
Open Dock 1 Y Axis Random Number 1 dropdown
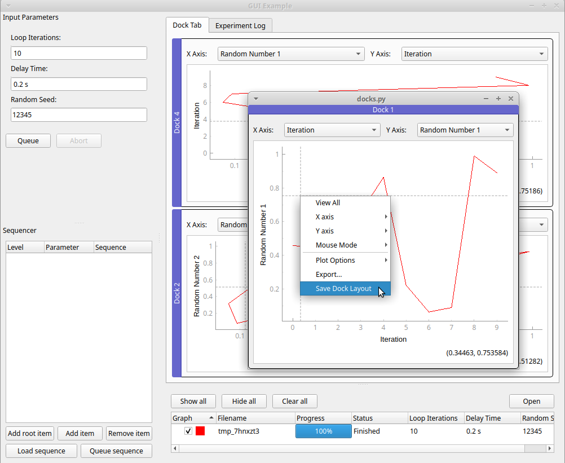tap(465, 130)
